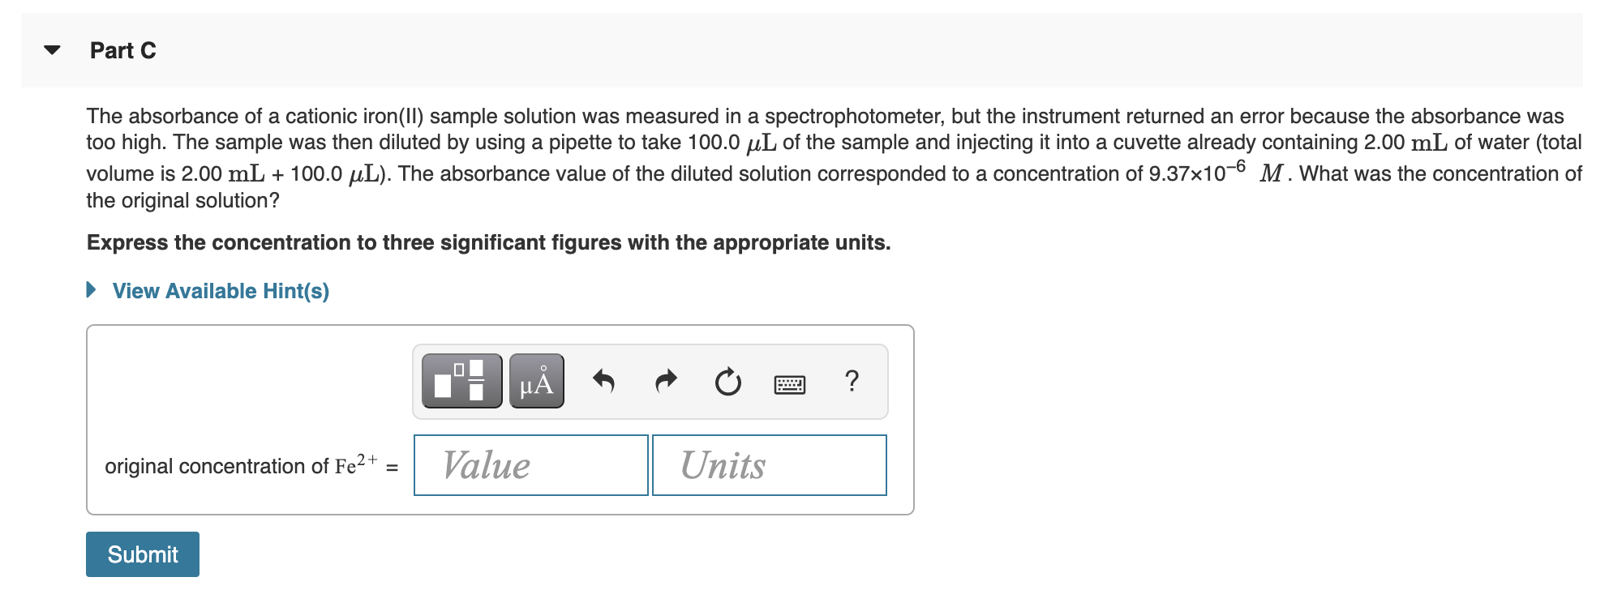Click the undo arrow in the answer toolbar
Image resolution: width=1622 pixels, height=590 pixels.
[603, 381]
